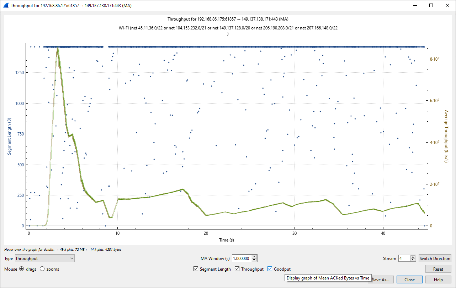
Task: Click the Close button at bottom
Action: (409, 280)
